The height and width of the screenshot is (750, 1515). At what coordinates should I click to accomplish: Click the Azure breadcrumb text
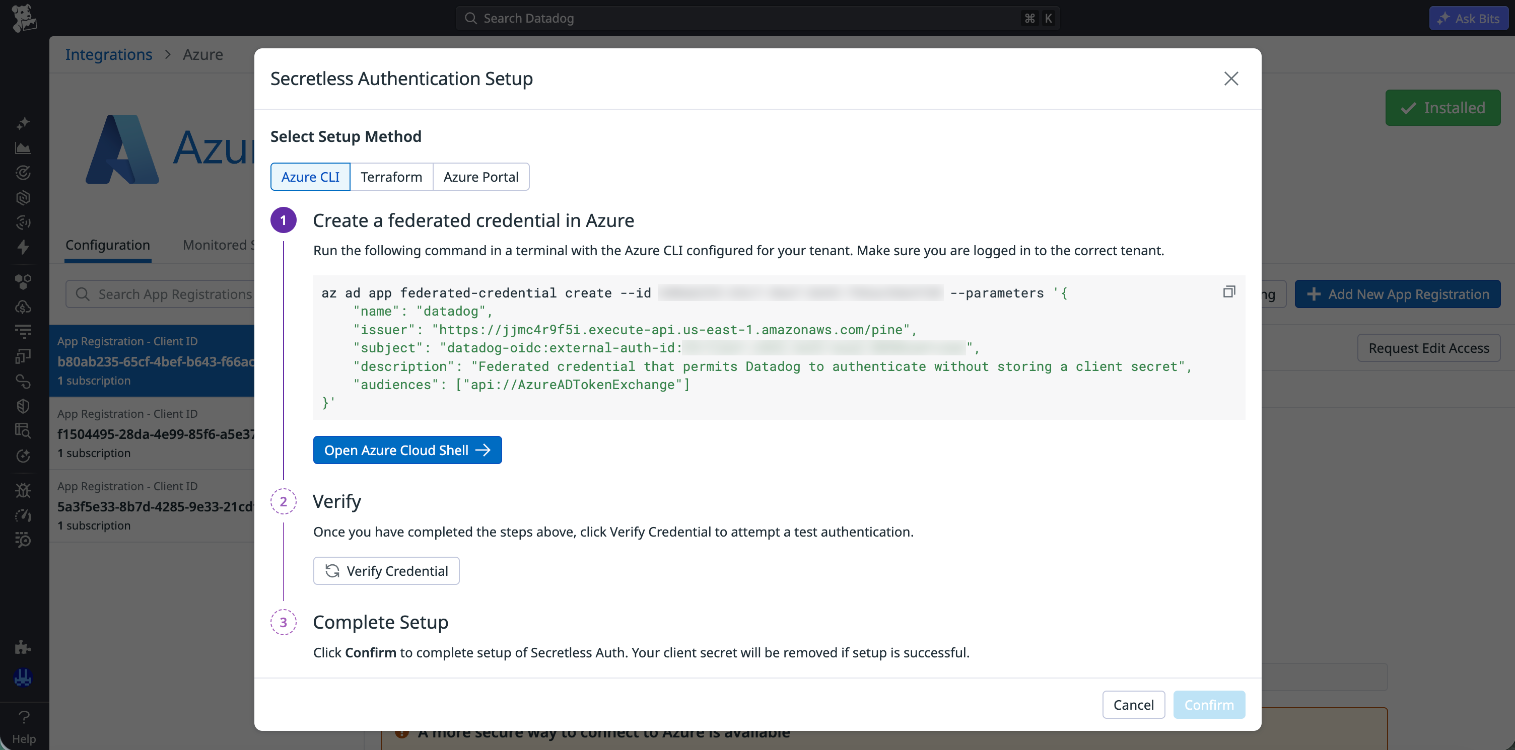(203, 54)
